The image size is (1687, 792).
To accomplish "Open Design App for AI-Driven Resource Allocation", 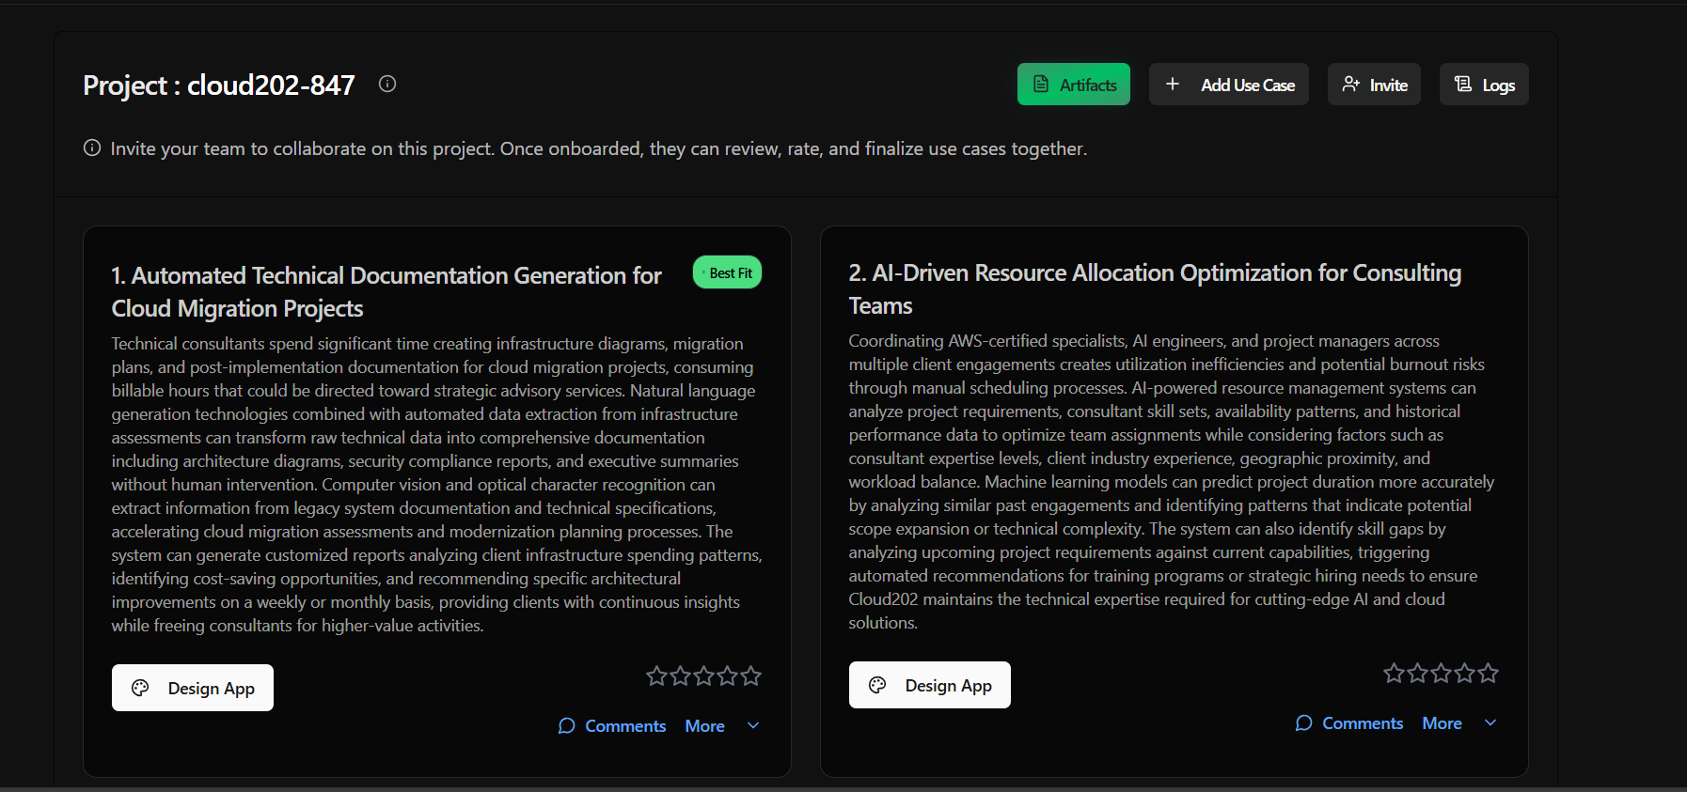I will point(930,685).
